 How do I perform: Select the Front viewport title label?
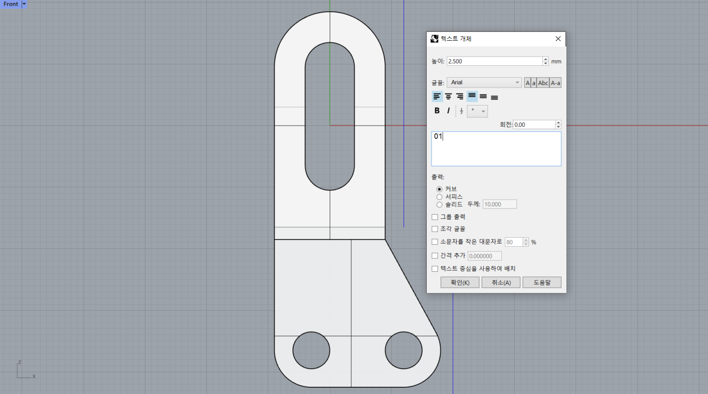(x=11, y=4)
